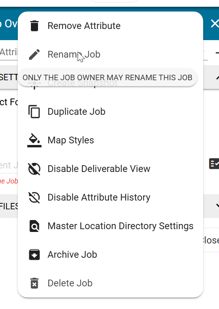Click the Delete Job trash-x icon
This screenshot has height=309, width=219.
[x=34, y=283]
